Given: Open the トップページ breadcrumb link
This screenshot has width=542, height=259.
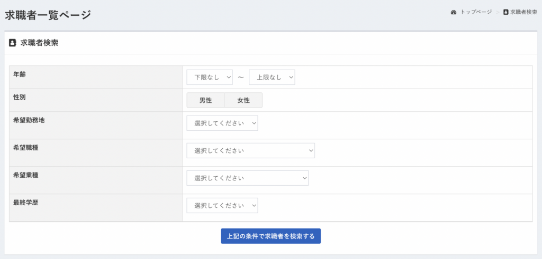Looking at the screenshot, I should coord(476,12).
